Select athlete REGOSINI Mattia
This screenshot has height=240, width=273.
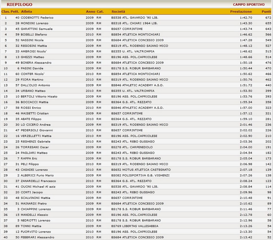point(34,46)
